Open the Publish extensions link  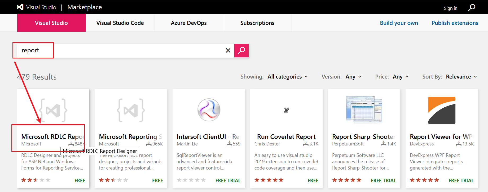click(455, 23)
